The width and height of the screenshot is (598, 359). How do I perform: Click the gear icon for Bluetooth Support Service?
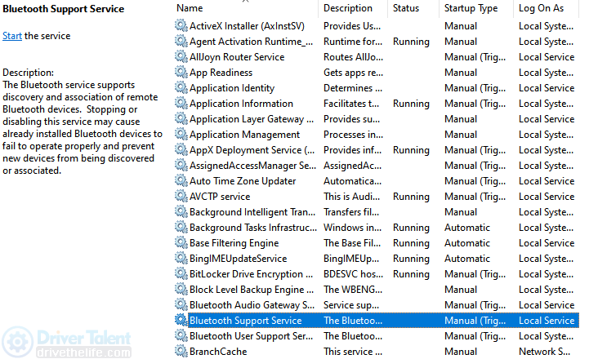click(x=181, y=320)
